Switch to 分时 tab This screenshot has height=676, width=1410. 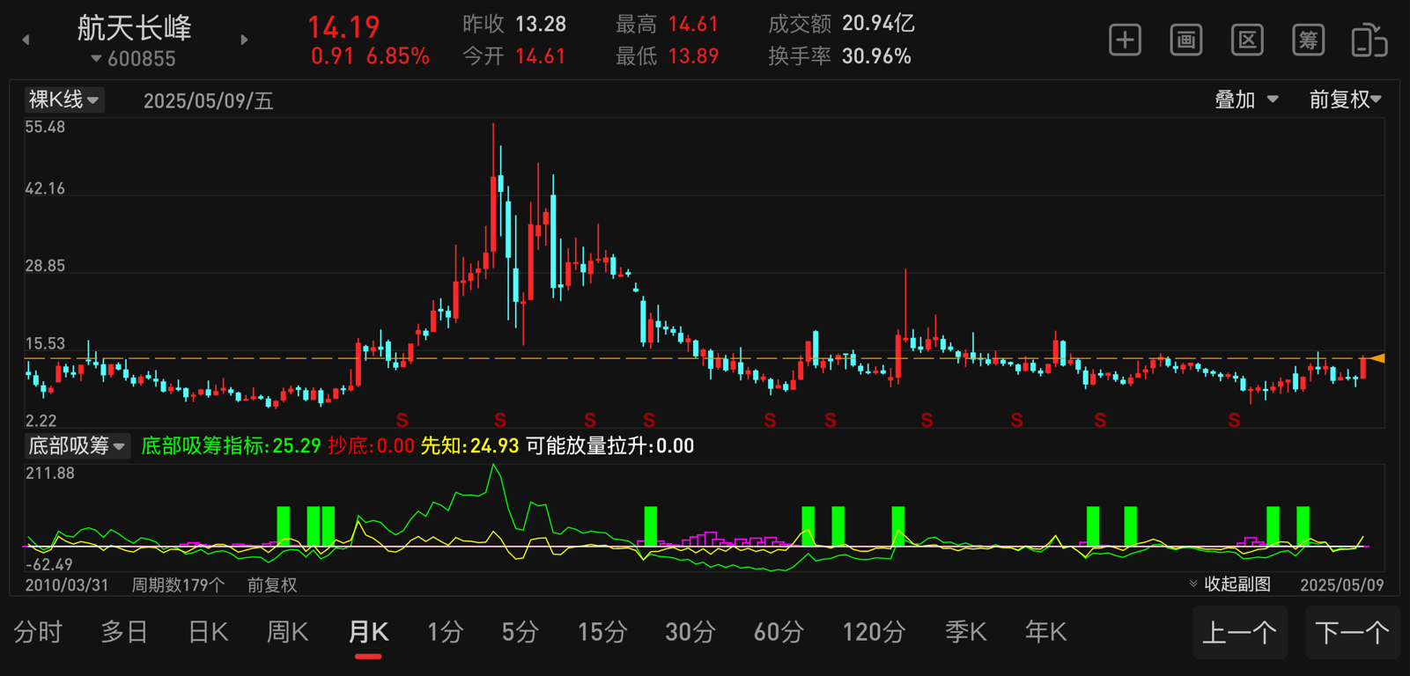click(38, 632)
